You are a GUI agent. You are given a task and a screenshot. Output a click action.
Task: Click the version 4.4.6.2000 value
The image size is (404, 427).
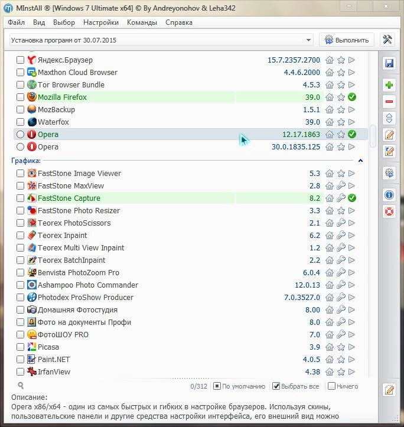click(302, 73)
